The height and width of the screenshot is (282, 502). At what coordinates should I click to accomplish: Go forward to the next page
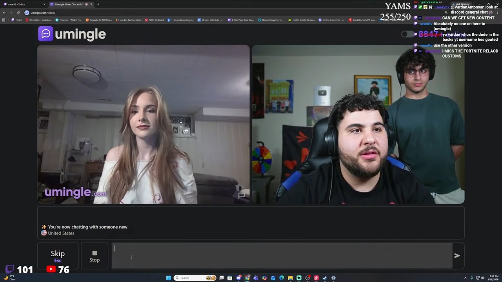[x=11, y=13]
